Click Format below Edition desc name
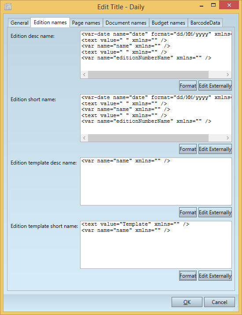 click(x=188, y=86)
